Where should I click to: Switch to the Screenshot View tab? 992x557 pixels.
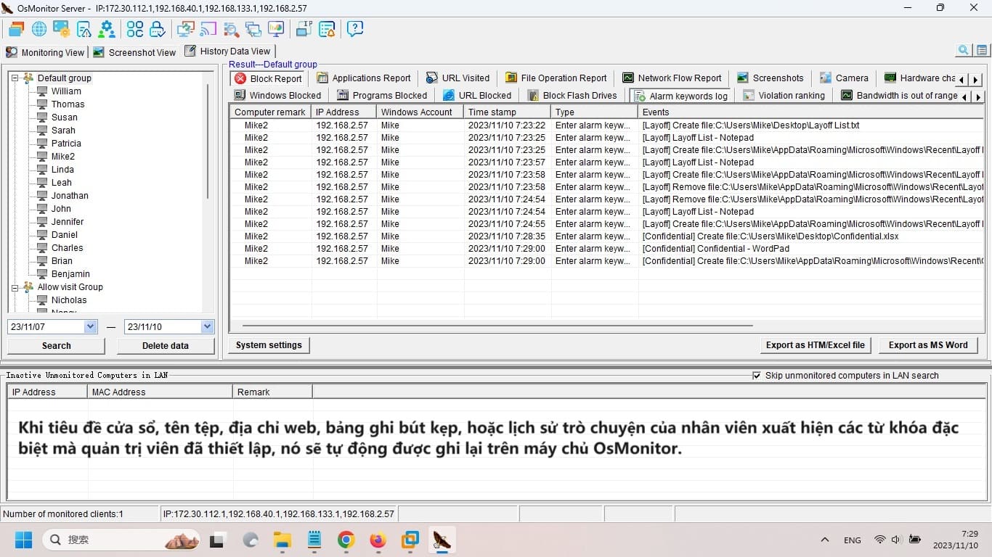click(134, 52)
